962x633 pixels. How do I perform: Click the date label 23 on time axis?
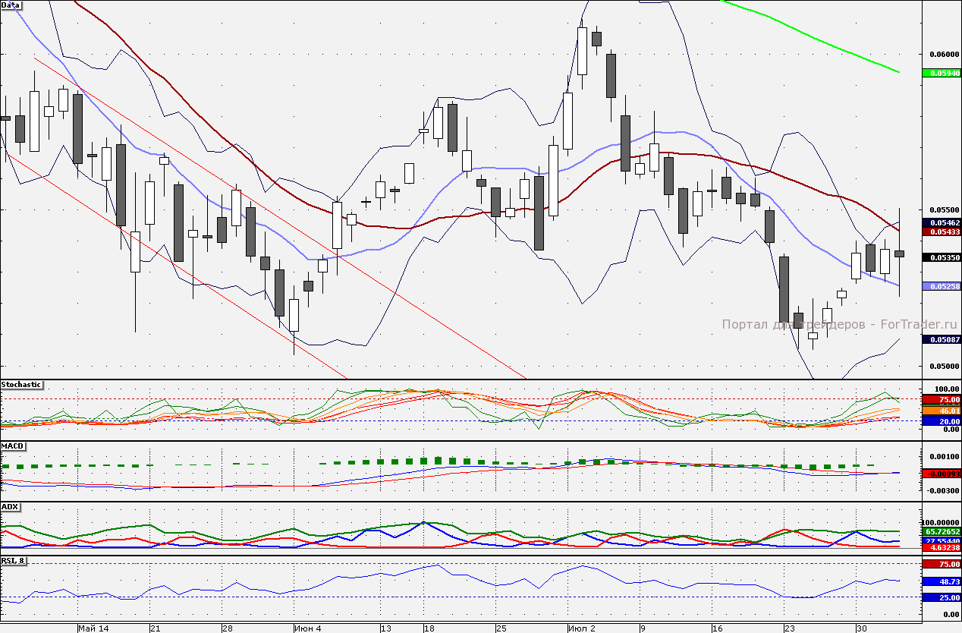tap(790, 628)
